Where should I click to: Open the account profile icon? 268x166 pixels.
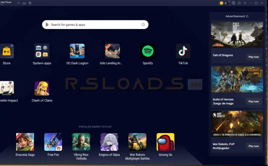click(234, 3)
